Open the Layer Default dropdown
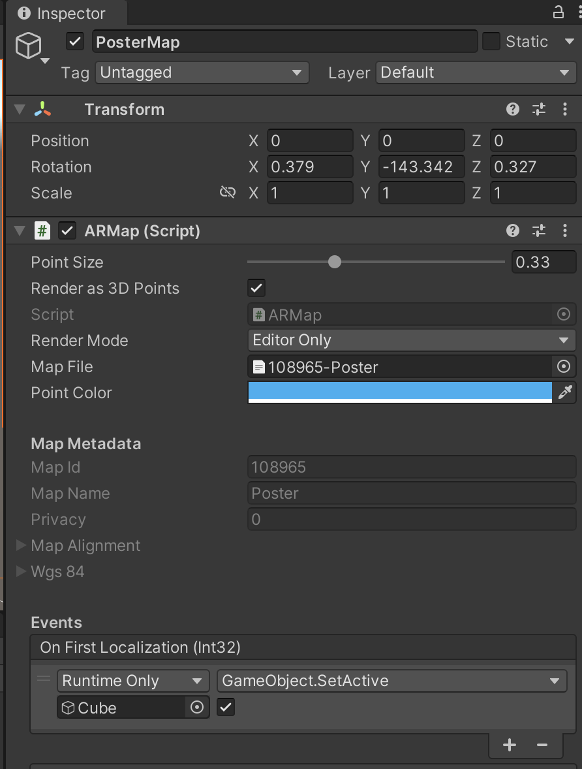582x769 pixels. (476, 72)
